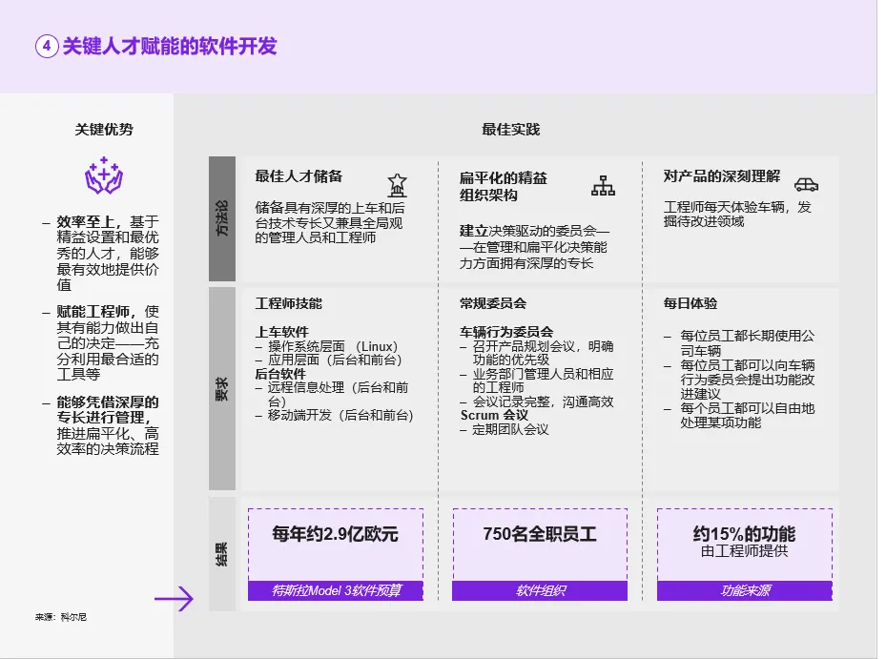Select the car icon beside 对产品的深刻理解

(x=806, y=184)
